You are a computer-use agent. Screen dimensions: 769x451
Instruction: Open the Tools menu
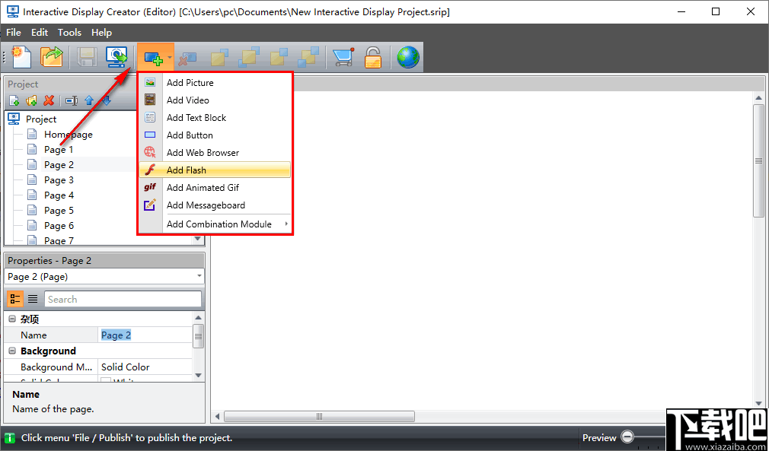[69, 32]
